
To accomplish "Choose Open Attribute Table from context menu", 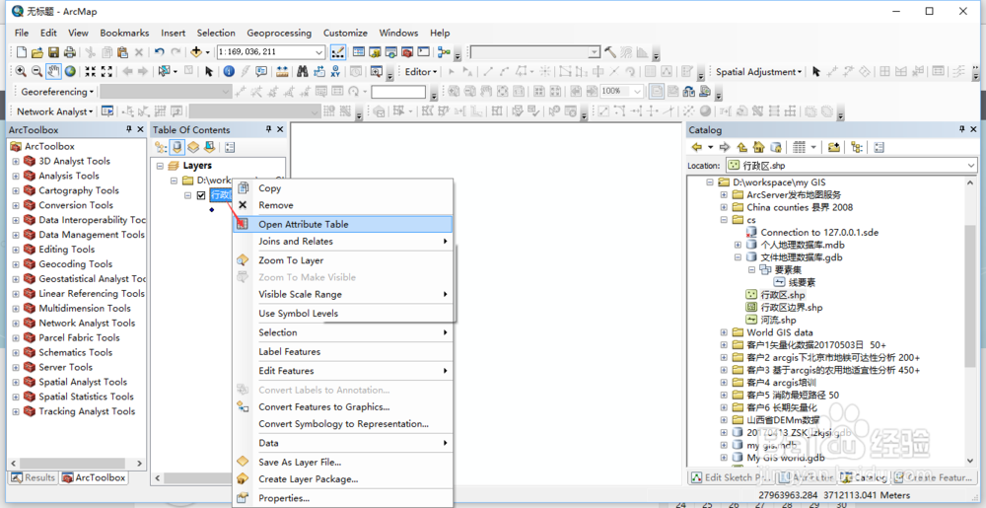I will pyautogui.click(x=343, y=225).
